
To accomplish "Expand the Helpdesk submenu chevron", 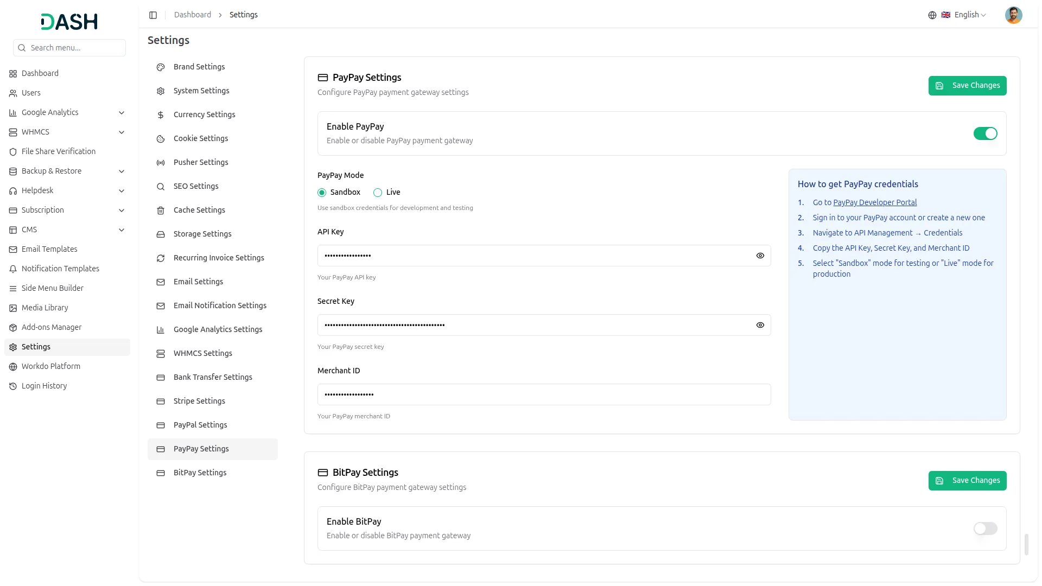I will tap(122, 191).
